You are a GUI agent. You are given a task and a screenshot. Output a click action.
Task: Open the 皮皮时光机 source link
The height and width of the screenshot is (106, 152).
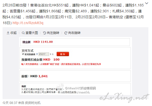pyautogui.click(x=33, y=103)
